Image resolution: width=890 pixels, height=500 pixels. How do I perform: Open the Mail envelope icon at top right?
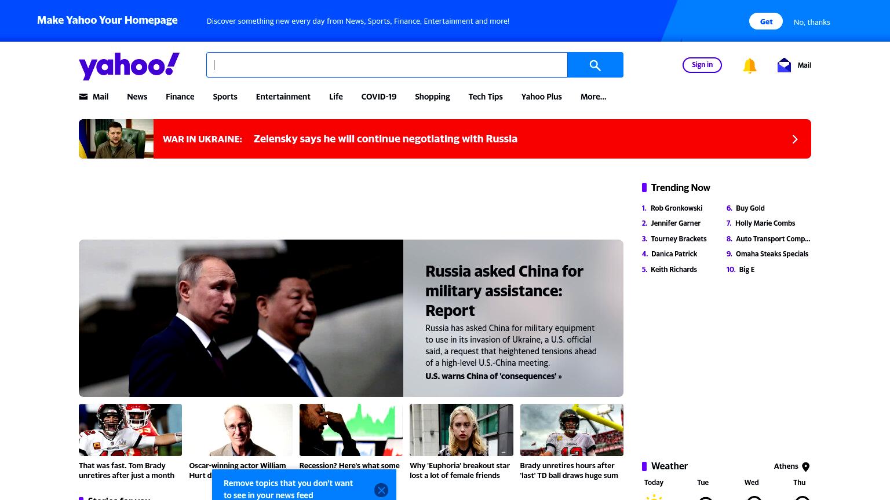tap(784, 65)
